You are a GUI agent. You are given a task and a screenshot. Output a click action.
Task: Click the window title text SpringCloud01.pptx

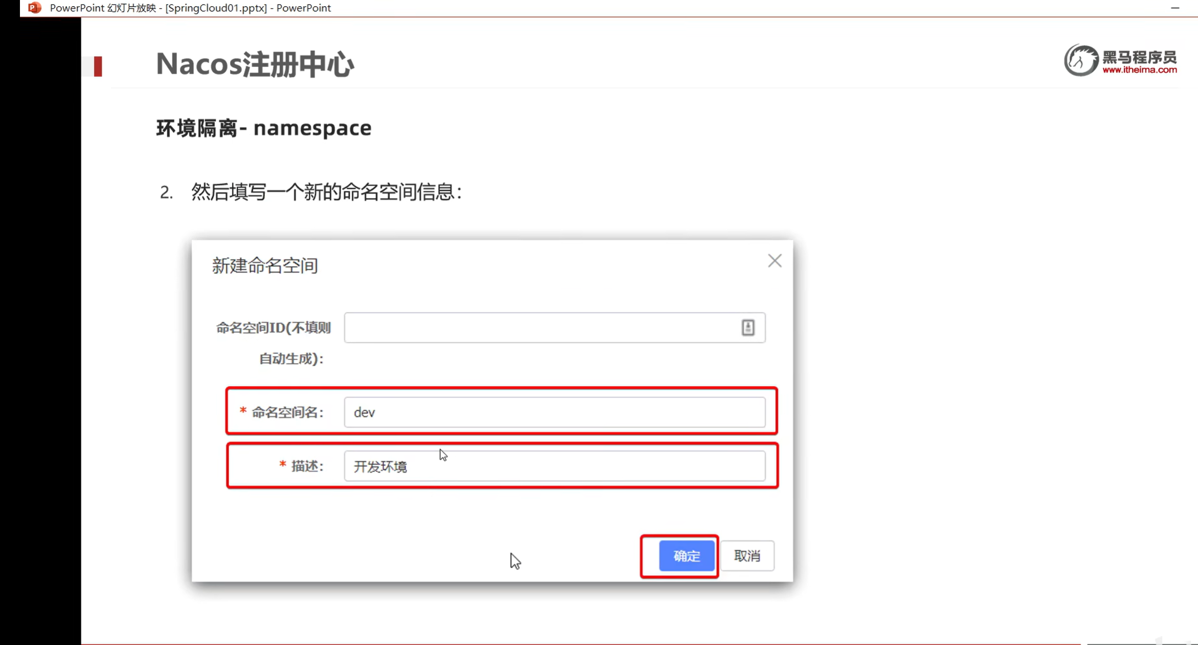tap(216, 8)
